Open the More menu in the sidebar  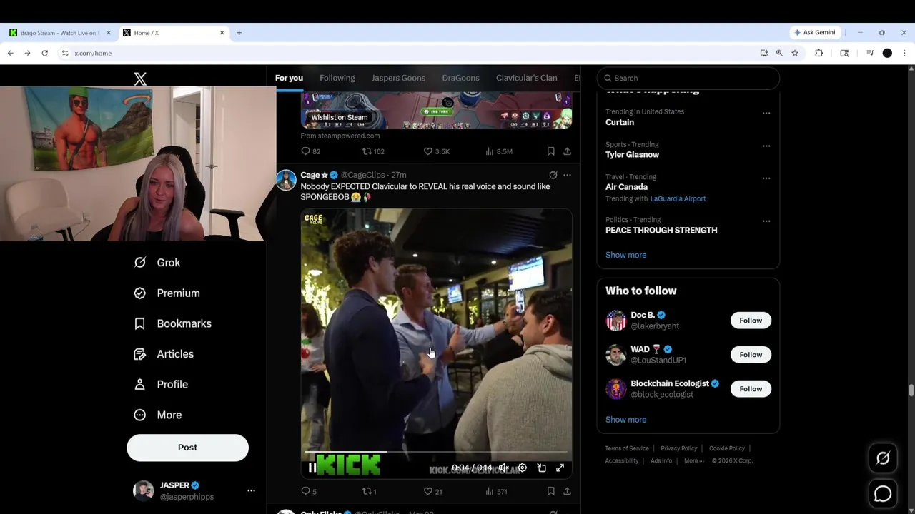tap(158, 415)
